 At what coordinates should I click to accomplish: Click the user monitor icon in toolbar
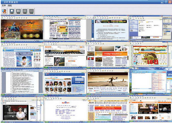4,11
